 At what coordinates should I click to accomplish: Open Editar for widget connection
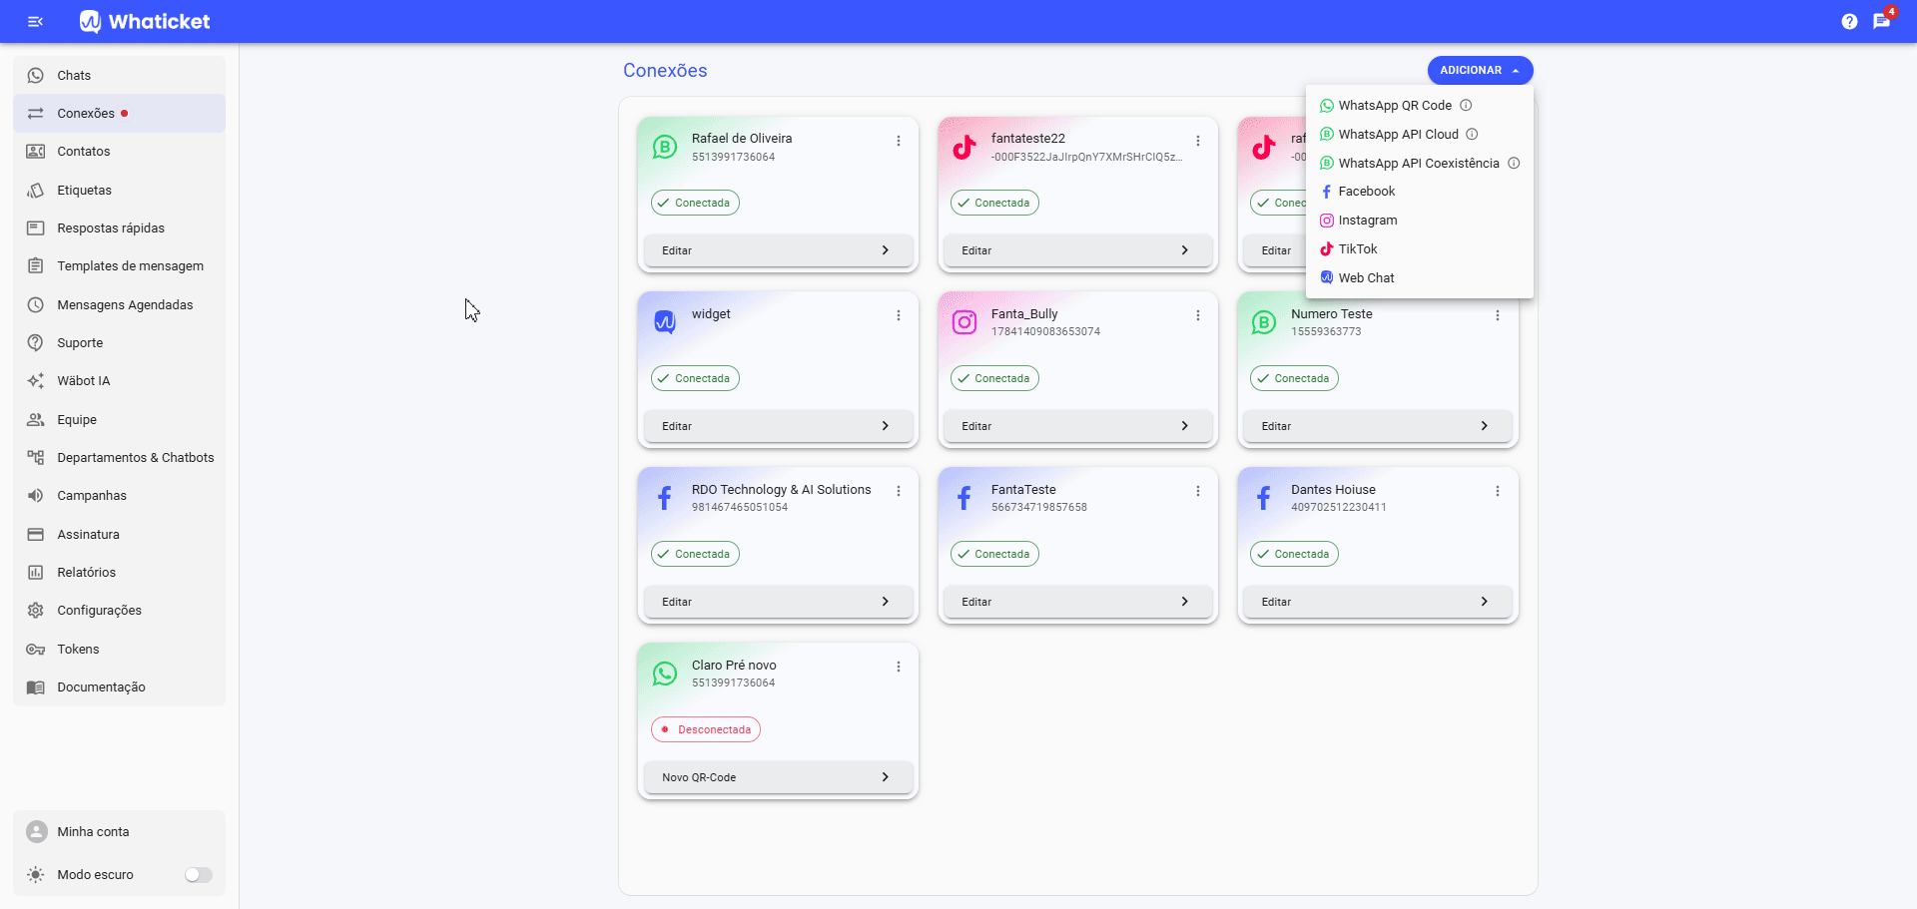point(779,426)
